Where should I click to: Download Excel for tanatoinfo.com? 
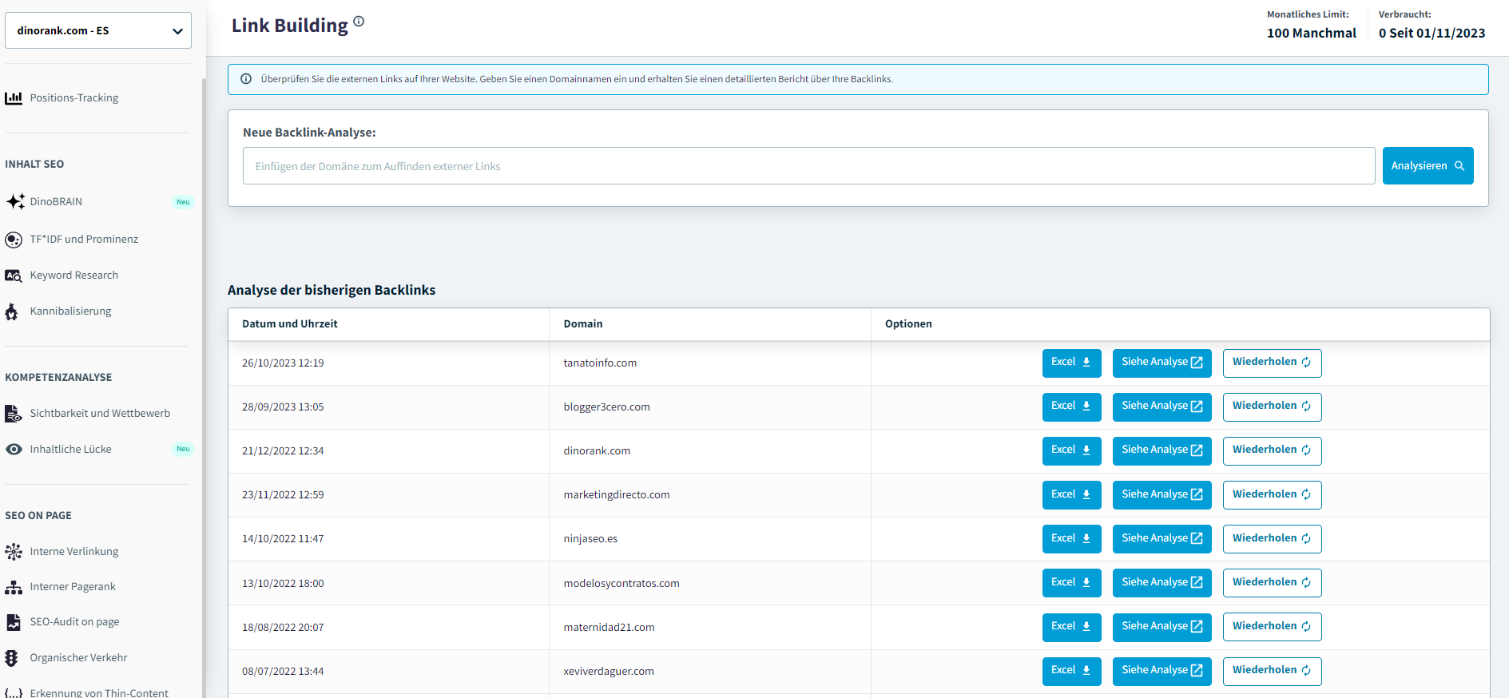pos(1071,363)
